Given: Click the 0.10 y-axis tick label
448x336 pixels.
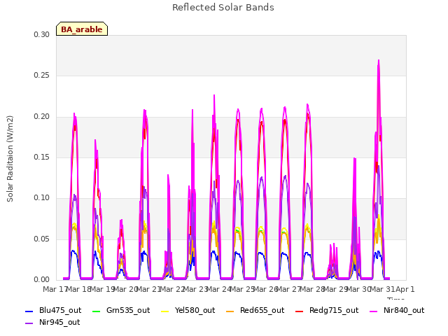Looking at the screenshot, I should (41, 197).
